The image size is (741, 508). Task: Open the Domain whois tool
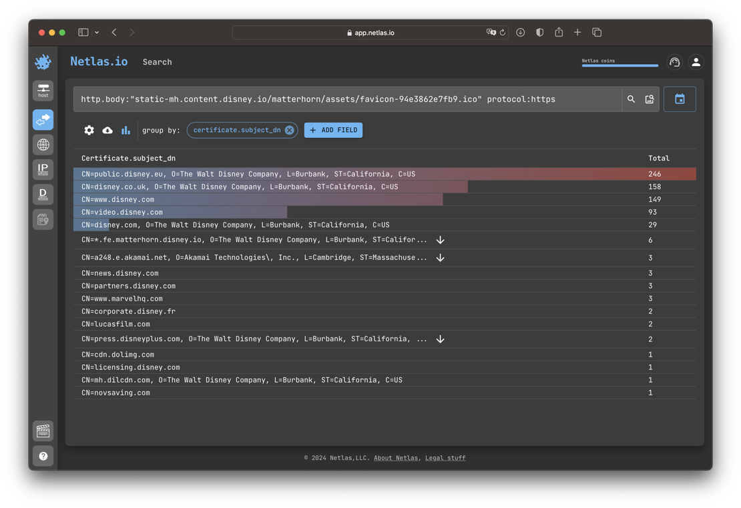tap(43, 194)
